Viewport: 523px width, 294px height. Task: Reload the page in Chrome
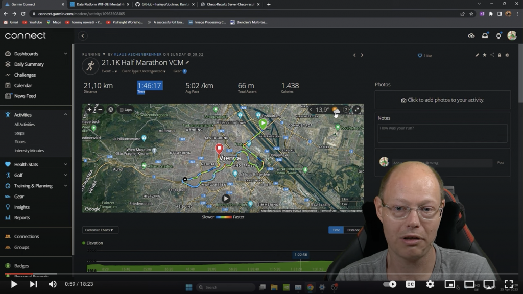click(23, 14)
